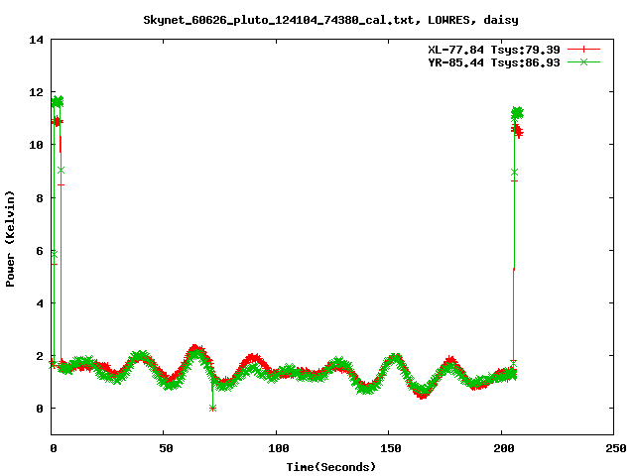The width and height of the screenshot is (635, 476).
Task: Click the y-axis tick label 12
Action: click(x=36, y=92)
